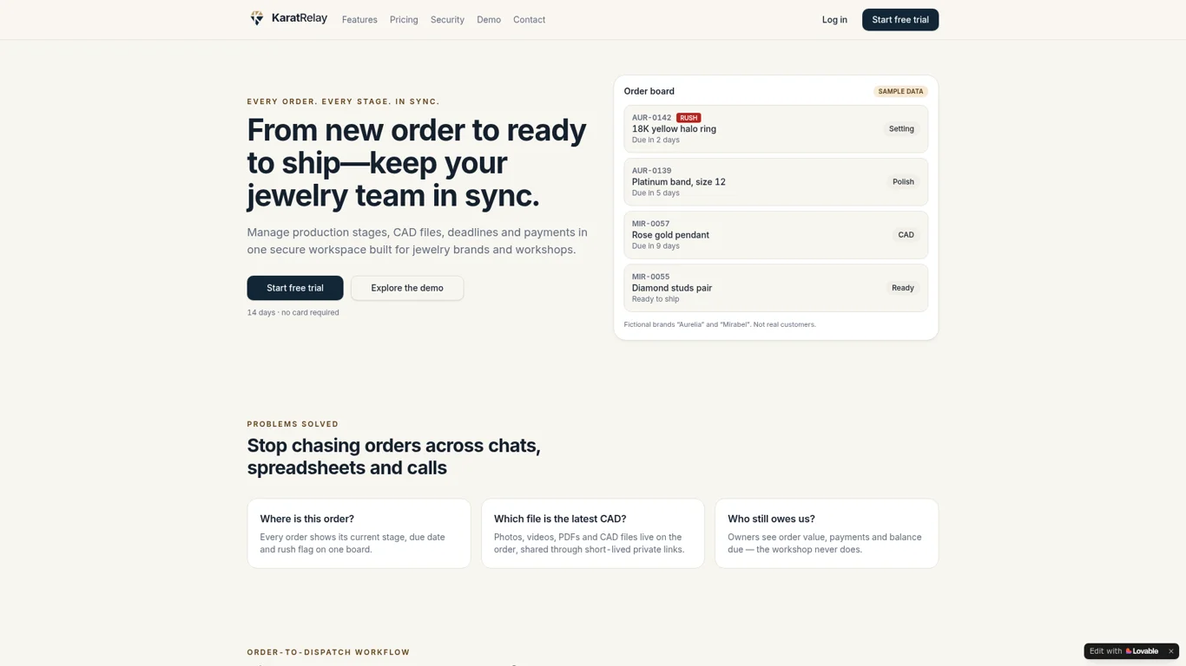
Task: Go to the Security nav item
Action: tap(447, 20)
